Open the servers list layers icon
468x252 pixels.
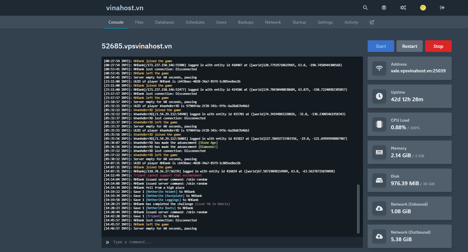[x=384, y=8]
